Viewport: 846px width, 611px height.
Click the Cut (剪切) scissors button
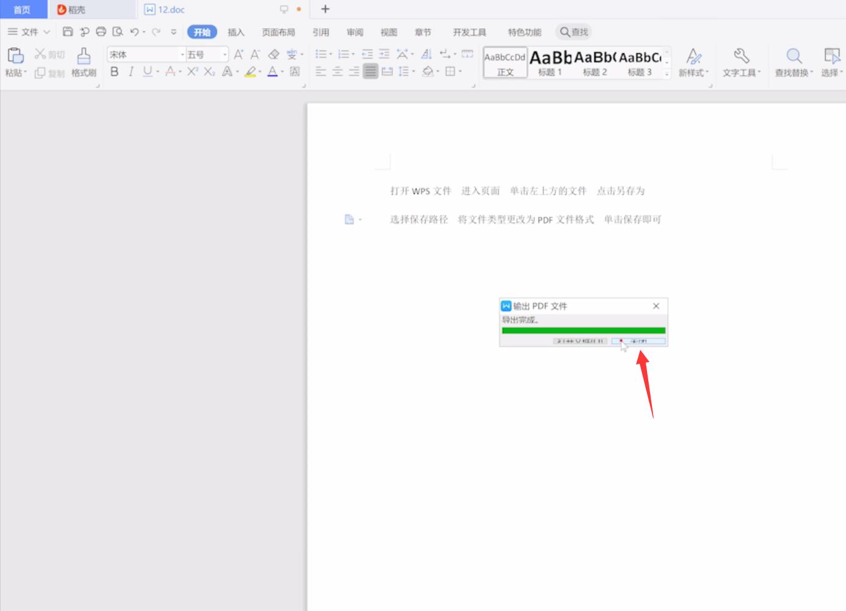click(x=49, y=54)
